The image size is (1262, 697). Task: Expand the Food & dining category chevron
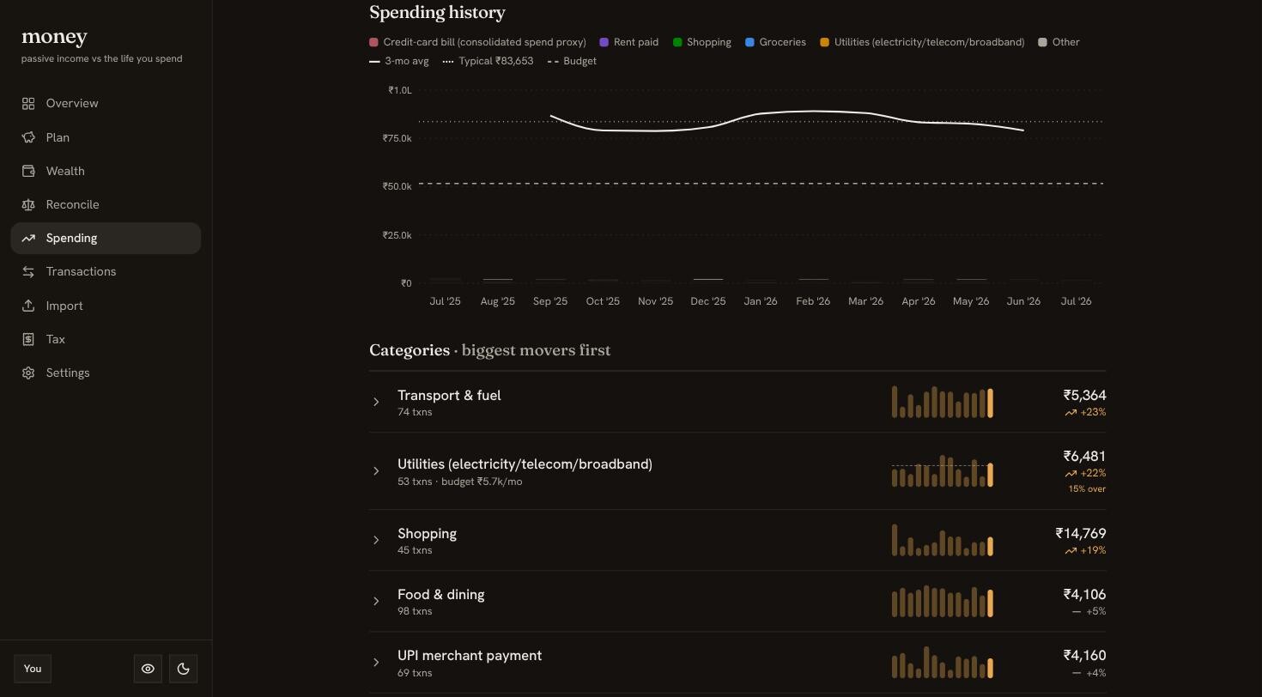pyautogui.click(x=376, y=601)
